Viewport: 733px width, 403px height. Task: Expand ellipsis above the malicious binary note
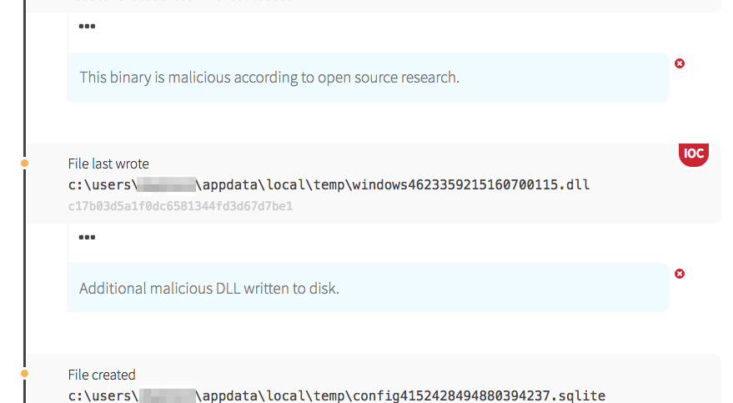[87, 26]
